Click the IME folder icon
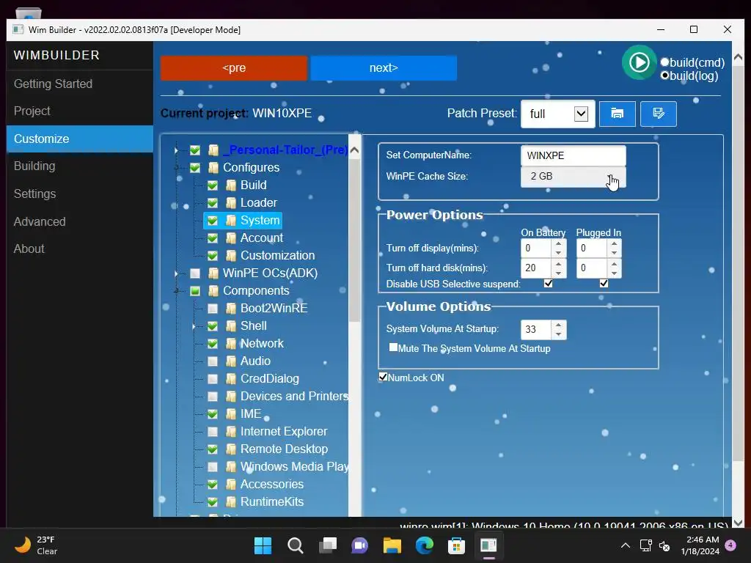The height and width of the screenshot is (563, 751). pos(231,414)
